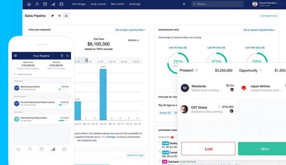Open the home dashboard icon
Viewport: 286px width, 165px height.
tap(29, 4)
